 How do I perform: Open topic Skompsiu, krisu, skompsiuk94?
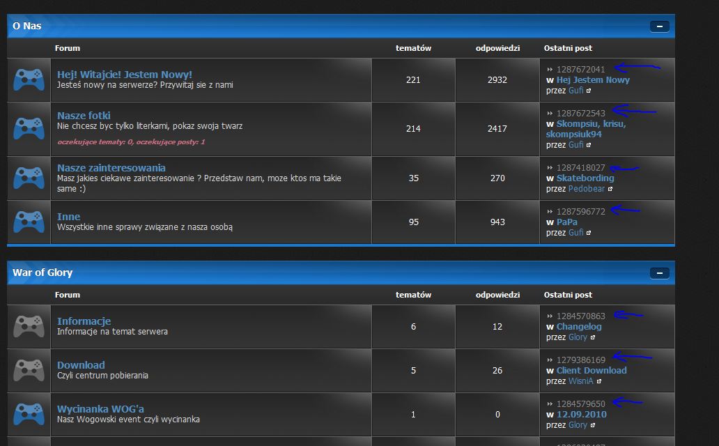[x=586, y=129]
